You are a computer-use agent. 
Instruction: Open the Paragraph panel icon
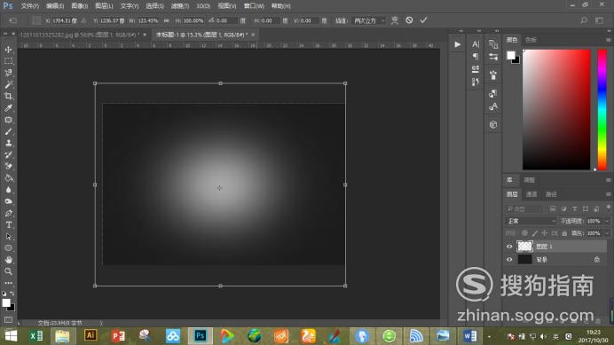[476, 57]
